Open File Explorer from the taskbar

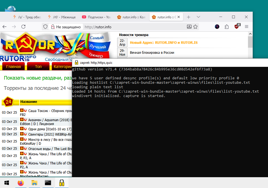pos(34,183)
